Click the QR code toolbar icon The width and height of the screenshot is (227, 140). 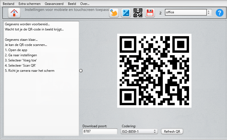pos(138,13)
